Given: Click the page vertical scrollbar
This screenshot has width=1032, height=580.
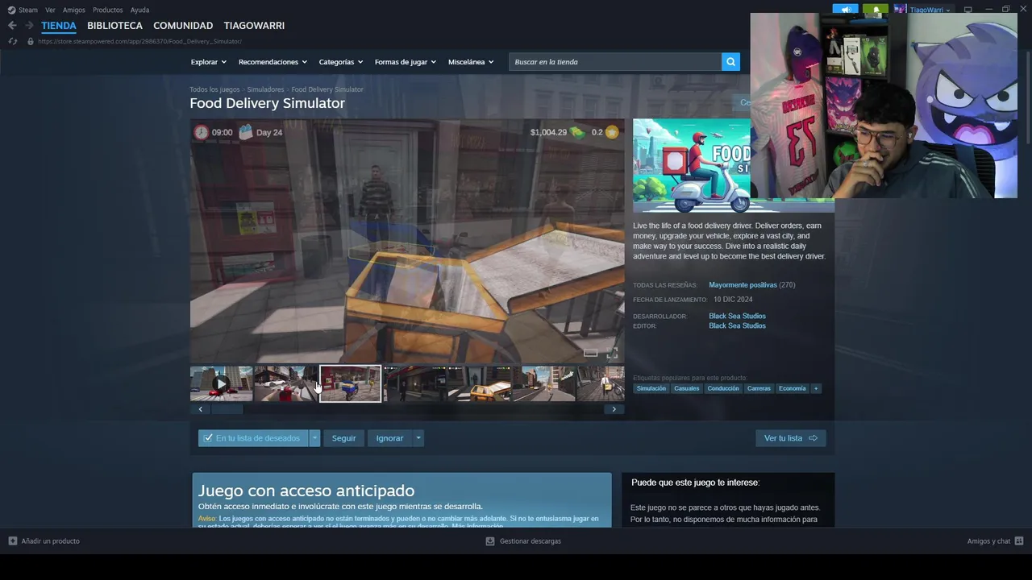Looking at the screenshot, I should coord(1028,97).
